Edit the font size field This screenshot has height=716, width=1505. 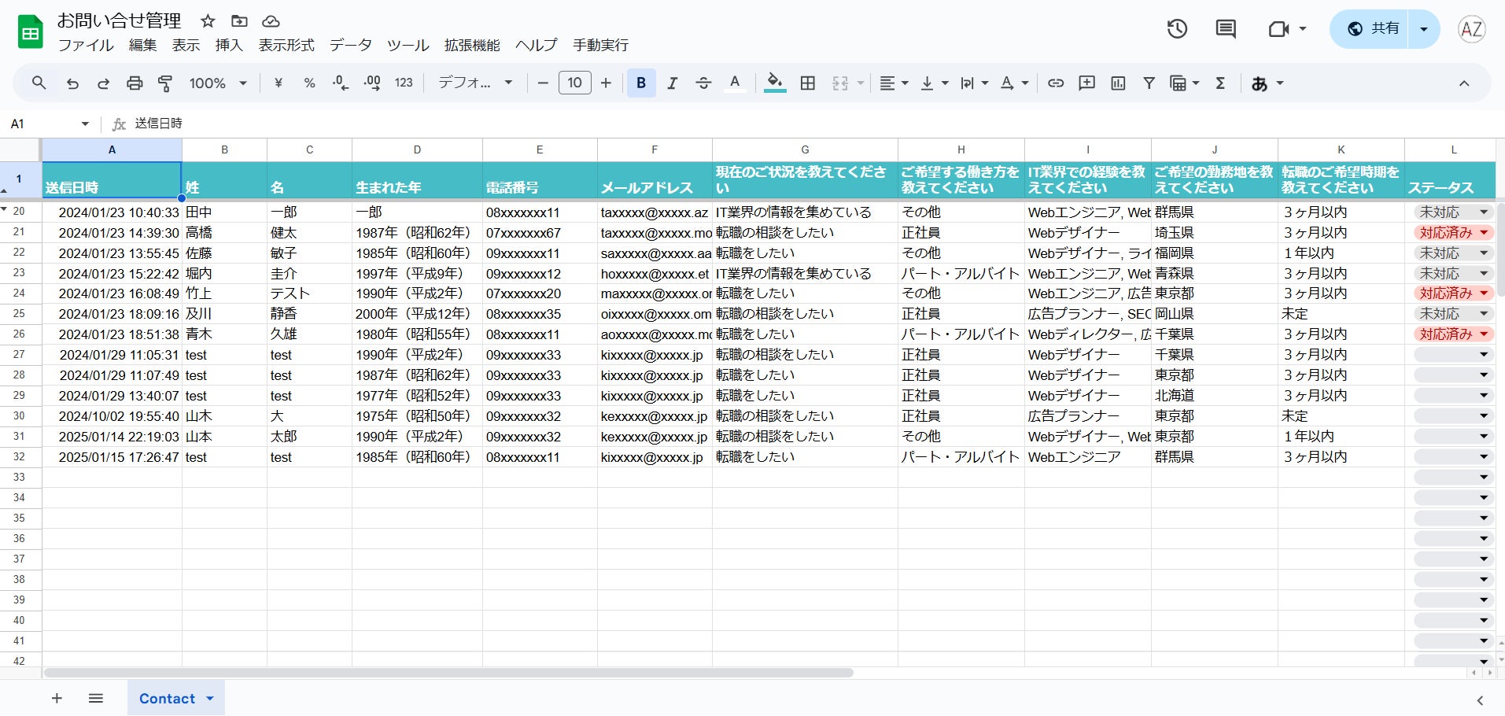coord(575,83)
